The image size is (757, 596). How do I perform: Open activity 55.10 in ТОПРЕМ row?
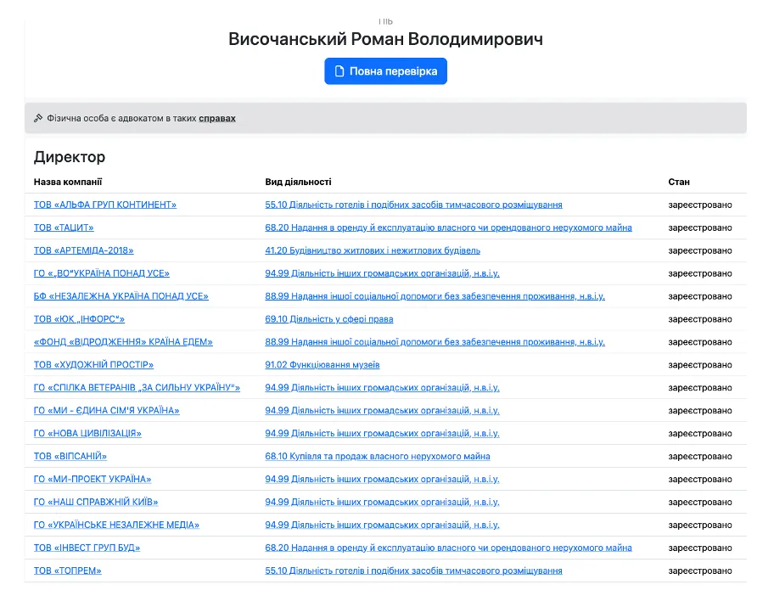[x=413, y=571]
